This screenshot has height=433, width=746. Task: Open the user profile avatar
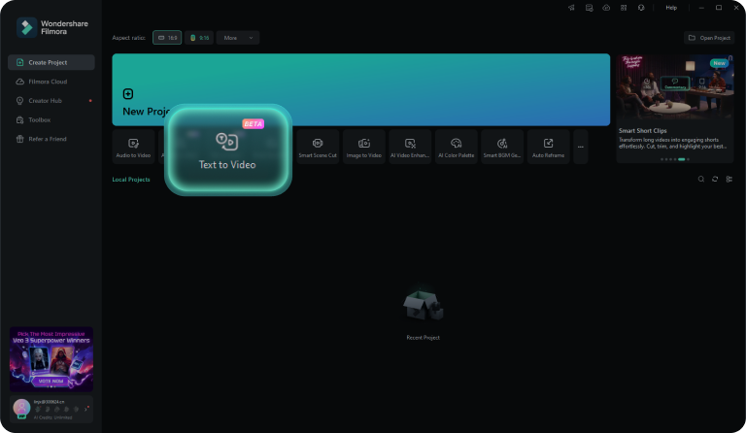[x=21, y=408]
